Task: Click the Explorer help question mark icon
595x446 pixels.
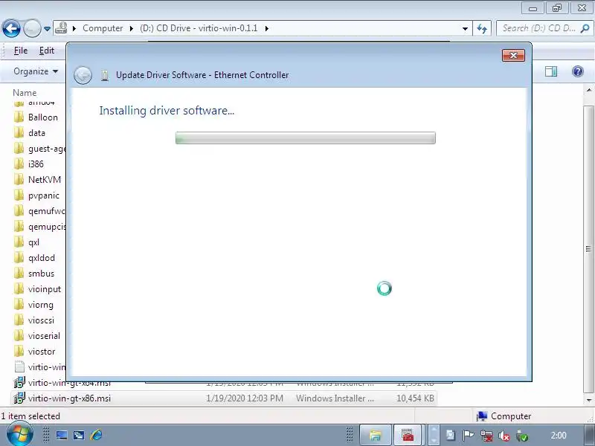Action: coord(578,71)
